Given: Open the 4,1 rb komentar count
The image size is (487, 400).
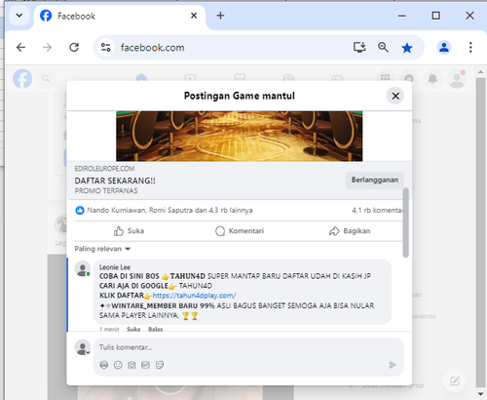Looking at the screenshot, I should pos(377,211).
